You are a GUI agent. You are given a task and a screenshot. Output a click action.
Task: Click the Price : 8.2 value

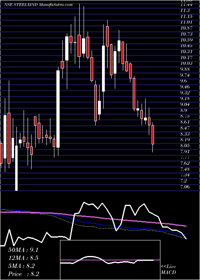point(24,274)
